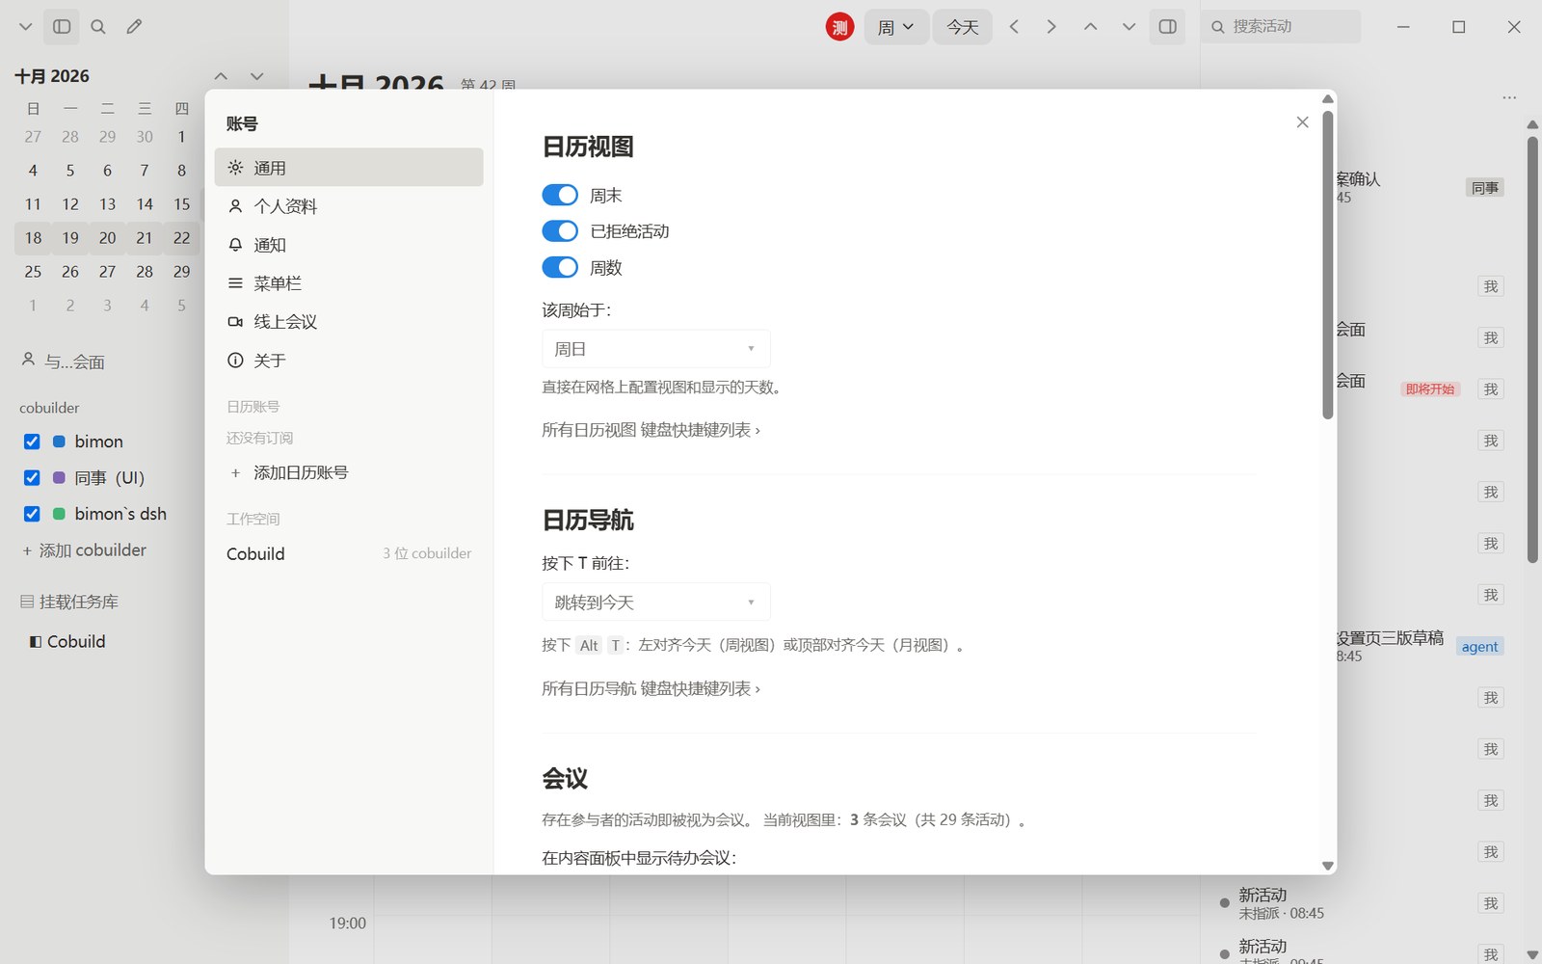This screenshot has height=964, width=1542.
Task: Click the blue bimon color swatch
Action: 59,442
